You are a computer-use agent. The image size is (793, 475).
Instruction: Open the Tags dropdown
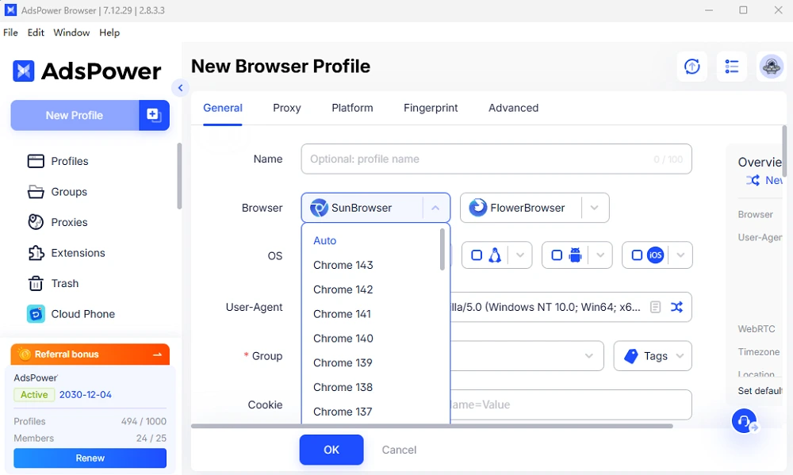652,356
